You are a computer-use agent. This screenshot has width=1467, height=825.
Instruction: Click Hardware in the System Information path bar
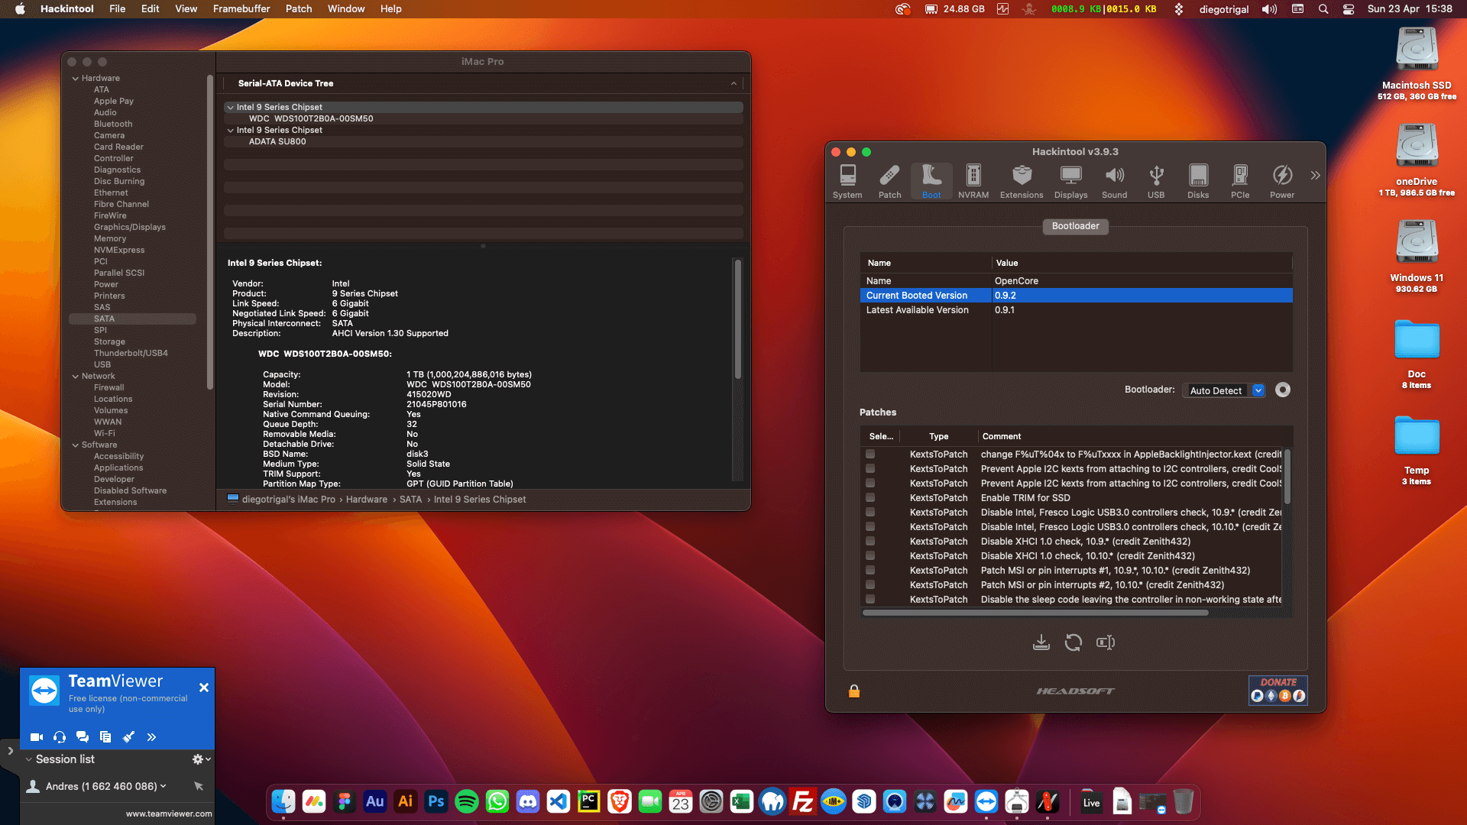(367, 500)
